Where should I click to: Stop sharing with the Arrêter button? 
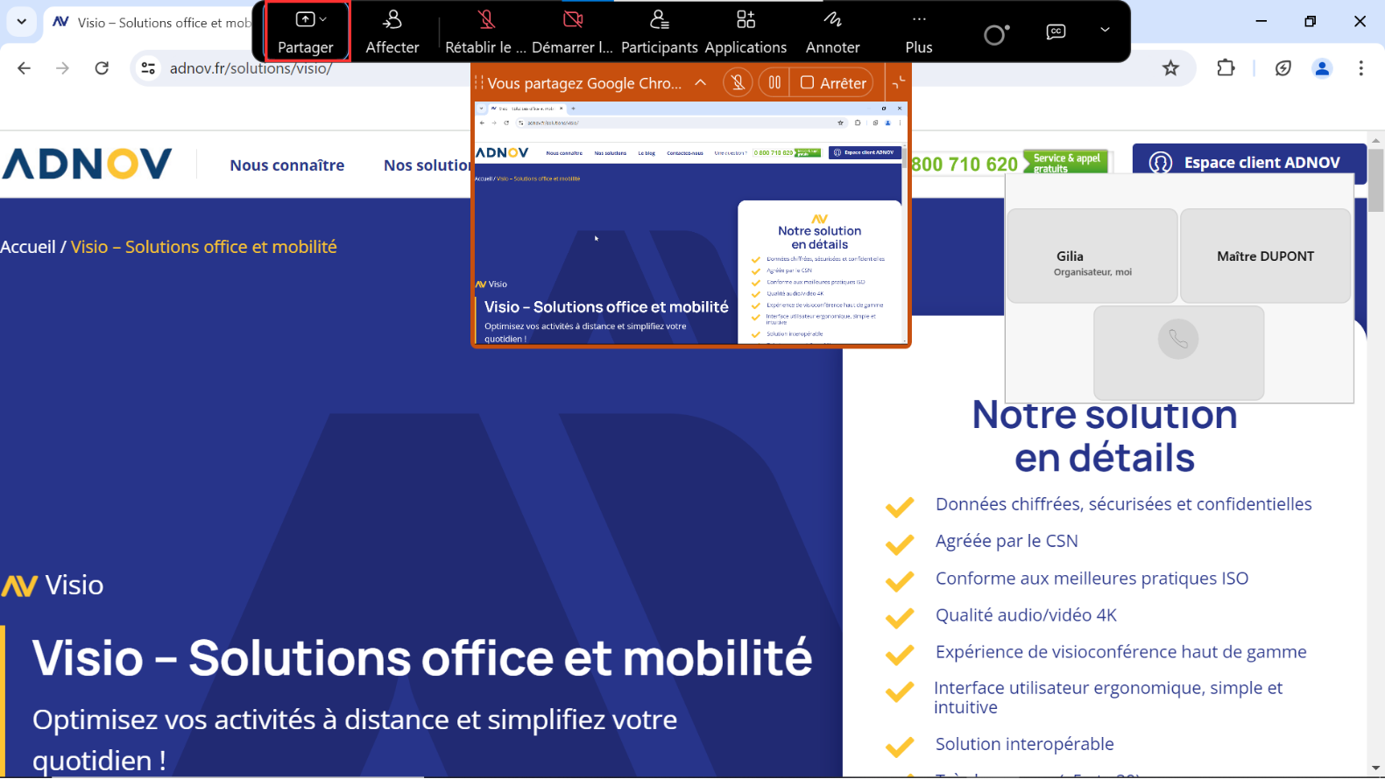[833, 82]
